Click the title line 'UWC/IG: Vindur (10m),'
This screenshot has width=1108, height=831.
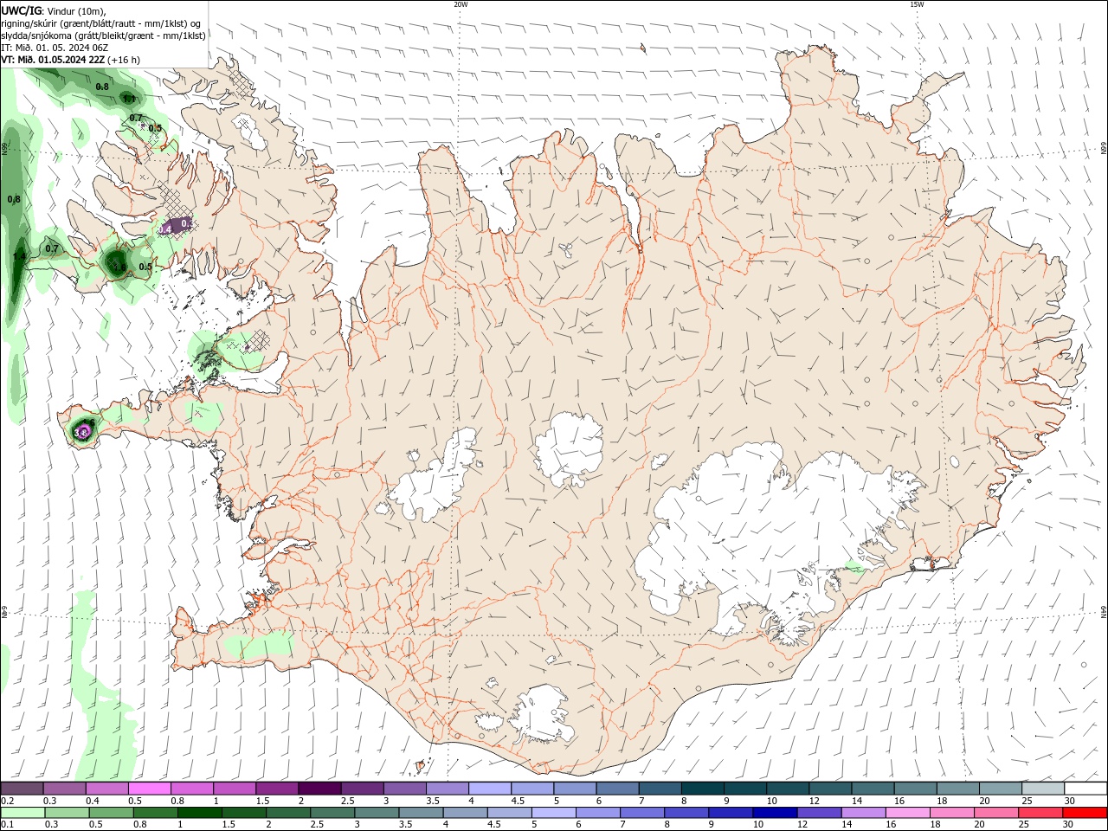pos(52,10)
